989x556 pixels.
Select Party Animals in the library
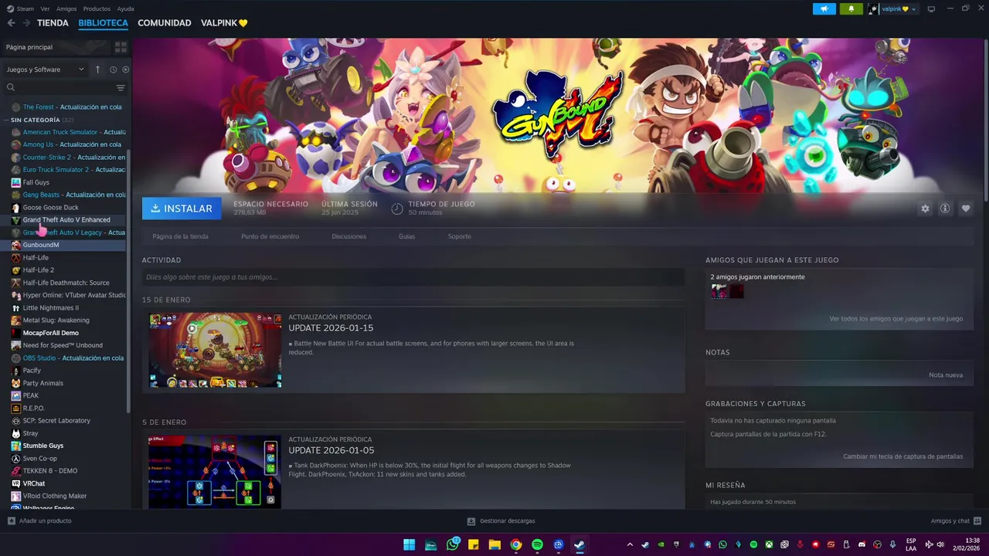[42, 383]
